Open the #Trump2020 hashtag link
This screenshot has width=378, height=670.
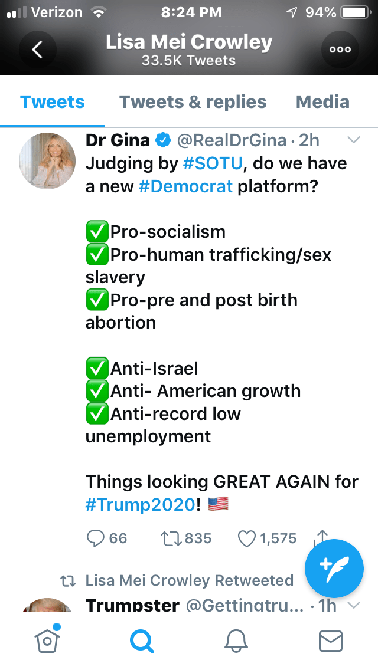[140, 504]
